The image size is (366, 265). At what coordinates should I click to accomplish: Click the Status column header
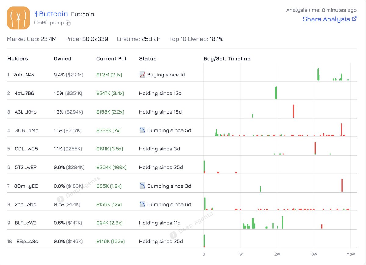[x=148, y=58]
